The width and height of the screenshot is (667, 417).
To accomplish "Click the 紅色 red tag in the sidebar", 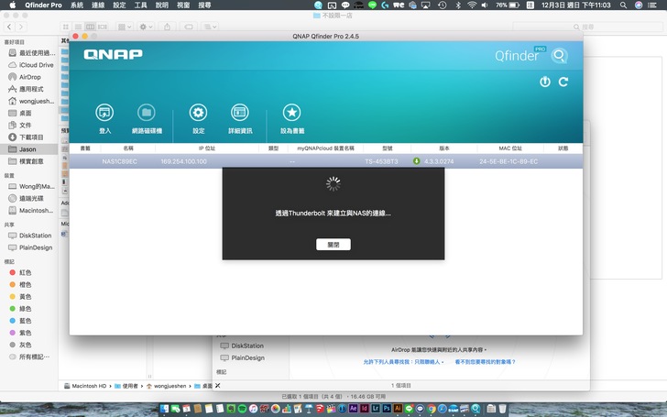I will point(20,272).
